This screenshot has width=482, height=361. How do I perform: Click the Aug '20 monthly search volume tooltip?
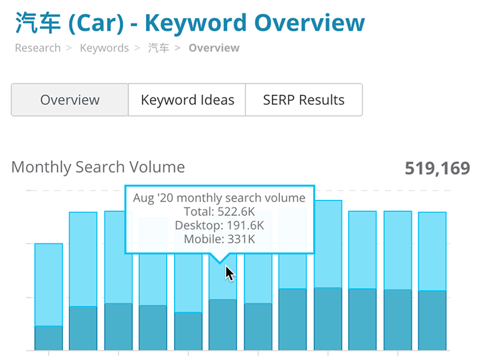coord(220,219)
